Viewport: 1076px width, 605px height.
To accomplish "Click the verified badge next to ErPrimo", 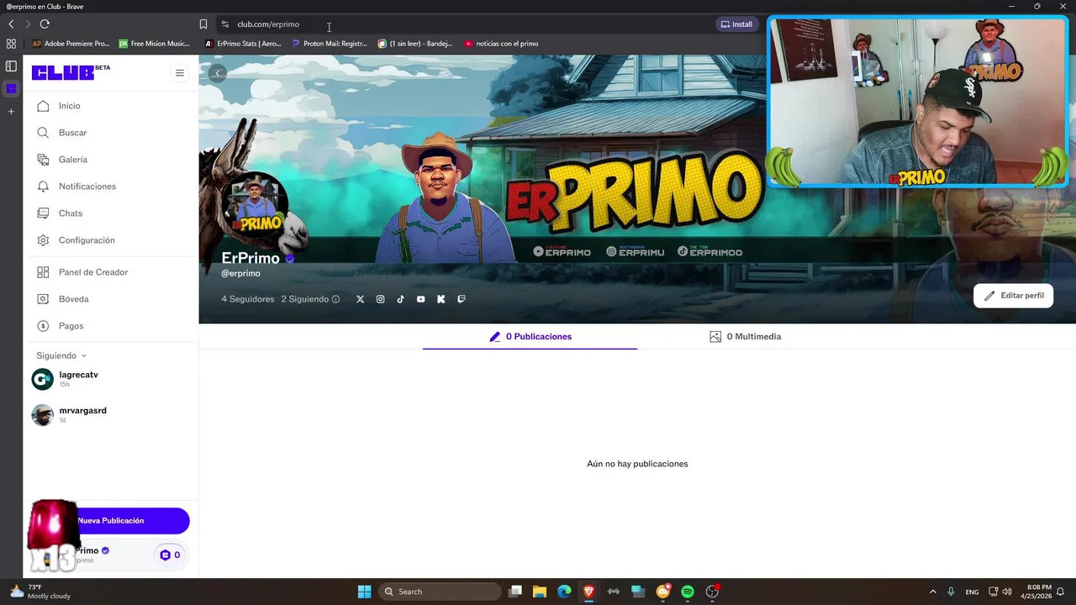I will coord(289,259).
